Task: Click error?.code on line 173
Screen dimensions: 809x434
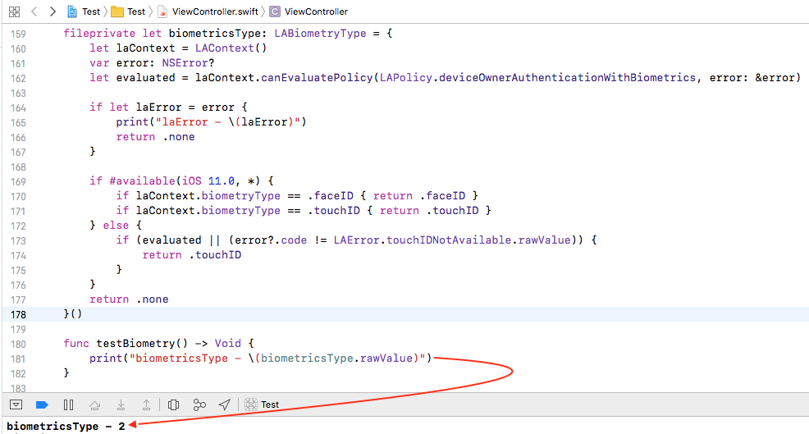Action: [x=271, y=240]
